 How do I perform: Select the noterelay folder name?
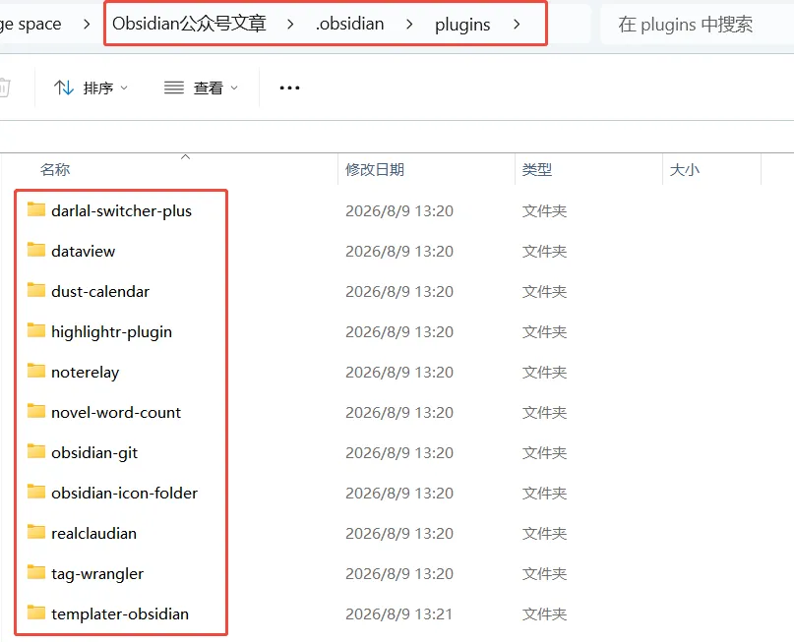[85, 373]
